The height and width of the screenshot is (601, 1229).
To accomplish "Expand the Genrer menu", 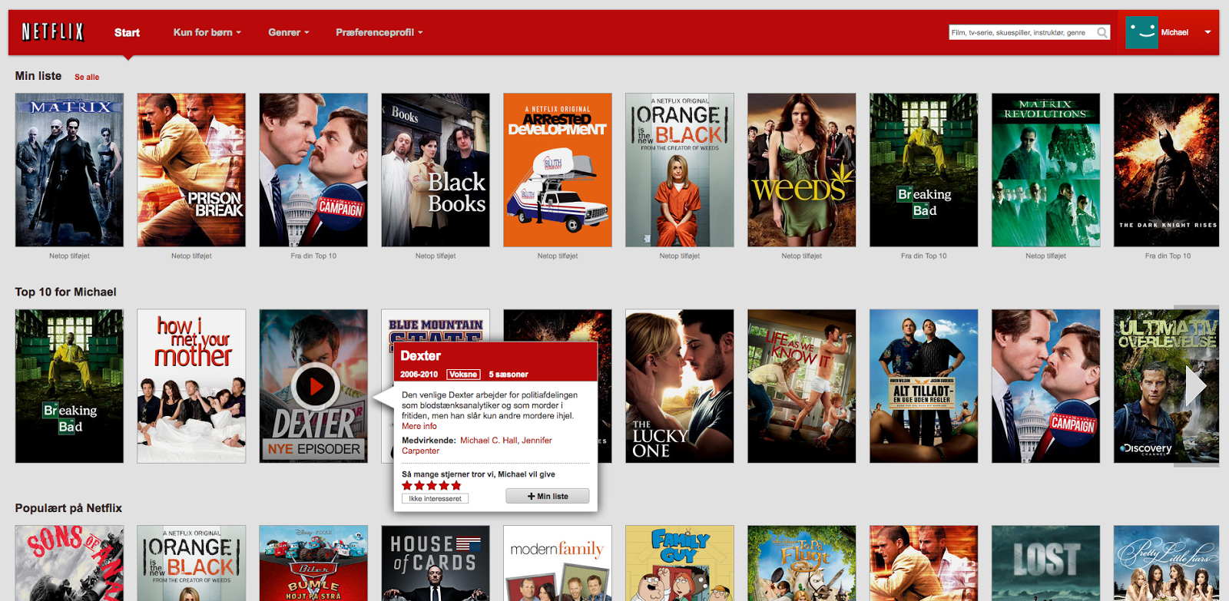I will tap(289, 32).
